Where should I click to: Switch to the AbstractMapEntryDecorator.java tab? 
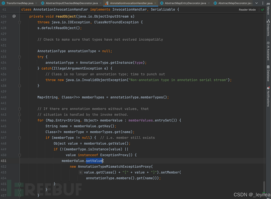pyautogui.click(x=185, y=3)
